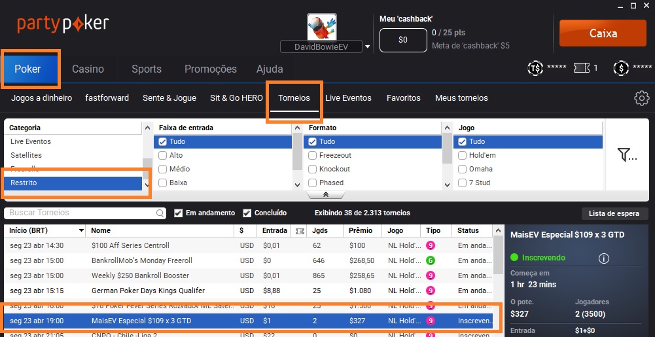Click the $ balance chip icon
This screenshot has height=337, width=655.
(x=621, y=67)
